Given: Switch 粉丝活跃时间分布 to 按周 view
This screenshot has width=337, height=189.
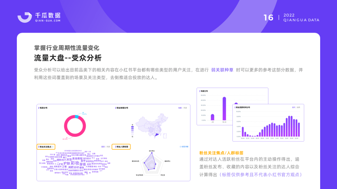Looking at the screenshot, I should [298, 107].
